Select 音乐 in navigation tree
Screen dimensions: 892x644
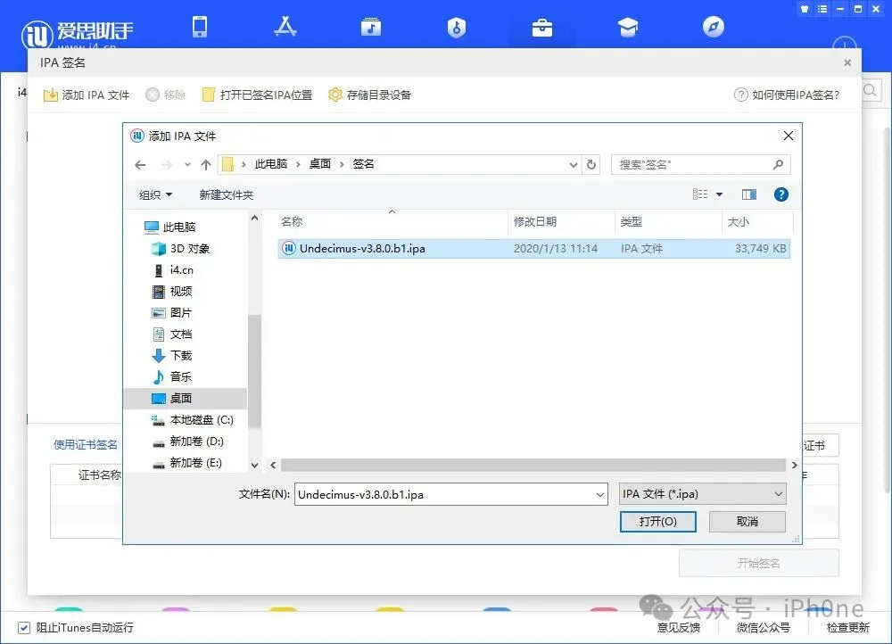[172, 377]
